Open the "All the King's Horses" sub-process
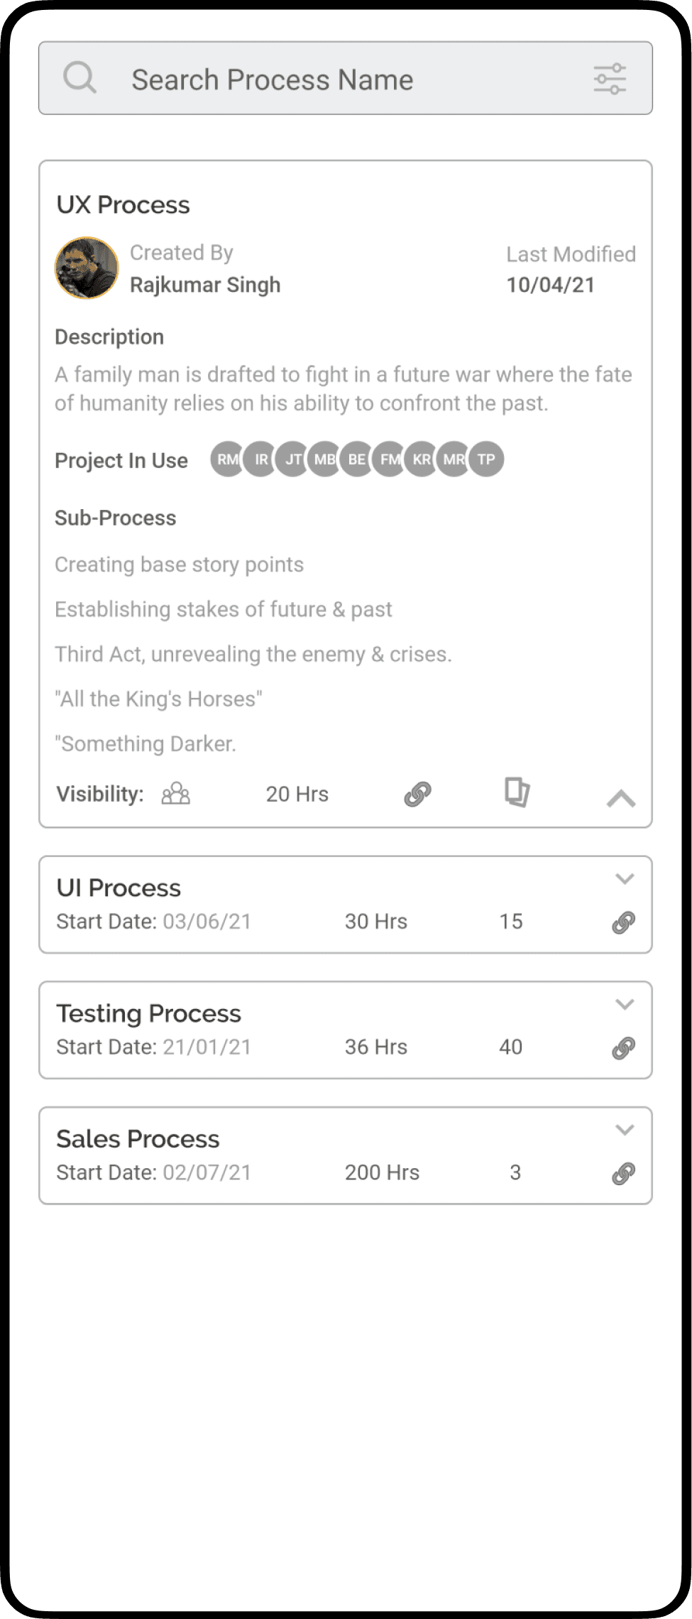The image size is (692, 1619). pyautogui.click(x=158, y=699)
